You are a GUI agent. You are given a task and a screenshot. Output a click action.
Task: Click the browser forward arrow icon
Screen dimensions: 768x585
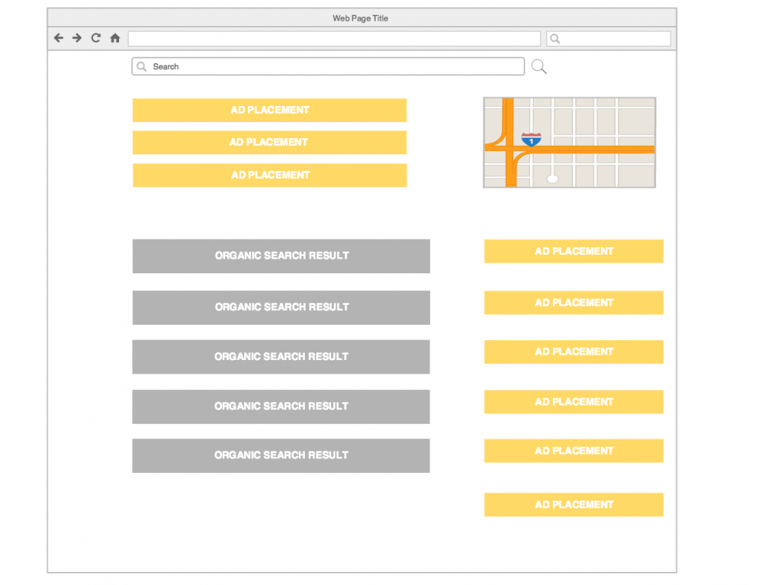[77, 38]
